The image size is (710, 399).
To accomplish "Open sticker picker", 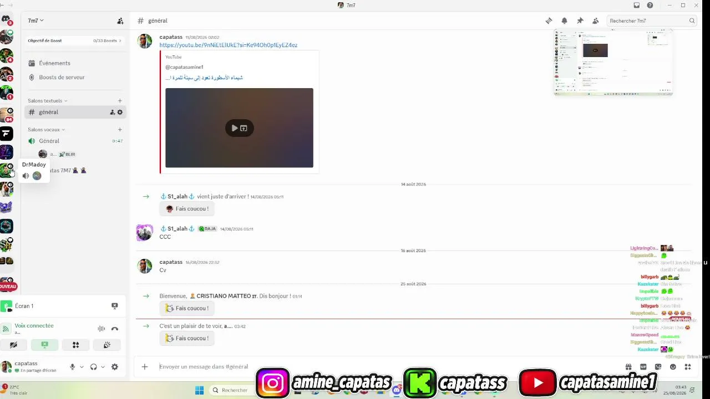I will (658, 366).
